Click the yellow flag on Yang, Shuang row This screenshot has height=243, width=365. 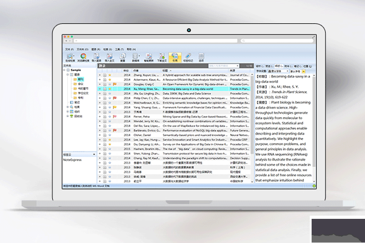point(115,107)
